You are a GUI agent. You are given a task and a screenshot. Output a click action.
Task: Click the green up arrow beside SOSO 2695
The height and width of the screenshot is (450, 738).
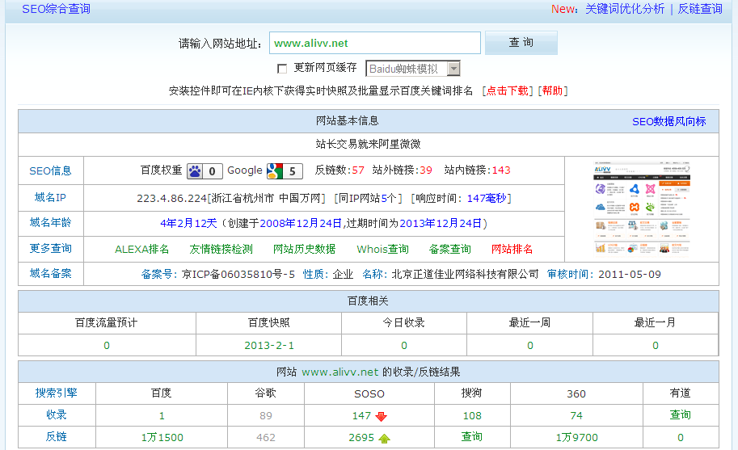pos(385,438)
